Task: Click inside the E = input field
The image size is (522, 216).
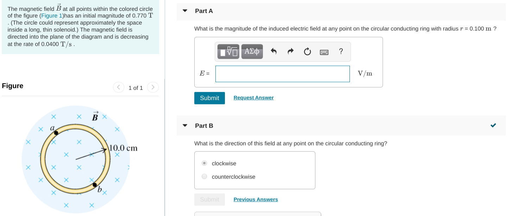Action: coord(282,74)
